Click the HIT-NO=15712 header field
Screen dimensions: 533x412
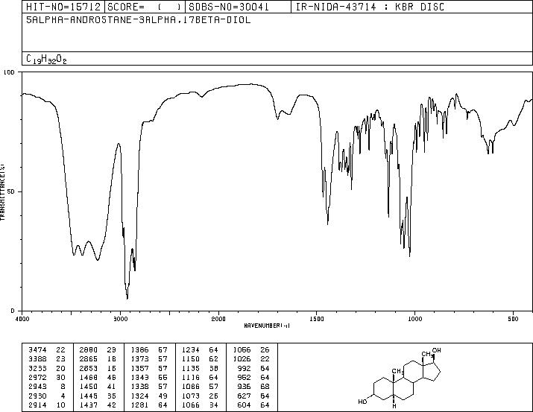point(63,7)
